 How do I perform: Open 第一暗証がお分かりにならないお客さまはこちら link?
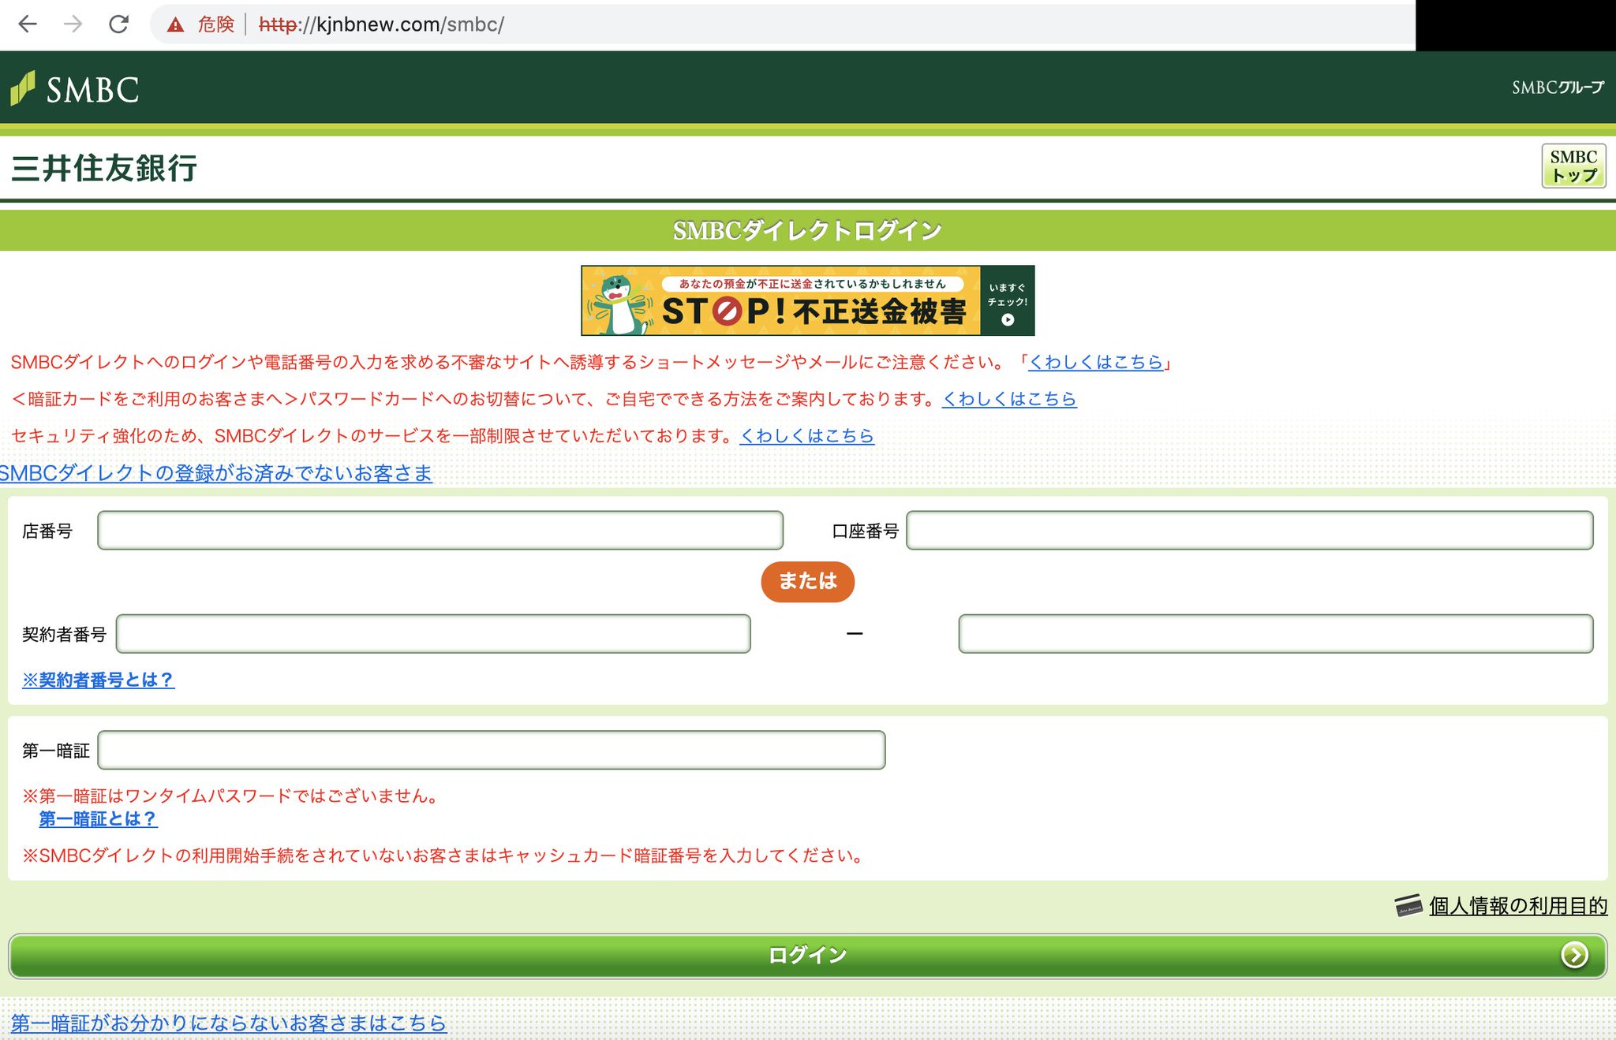pyautogui.click(x=229, y=1023)
